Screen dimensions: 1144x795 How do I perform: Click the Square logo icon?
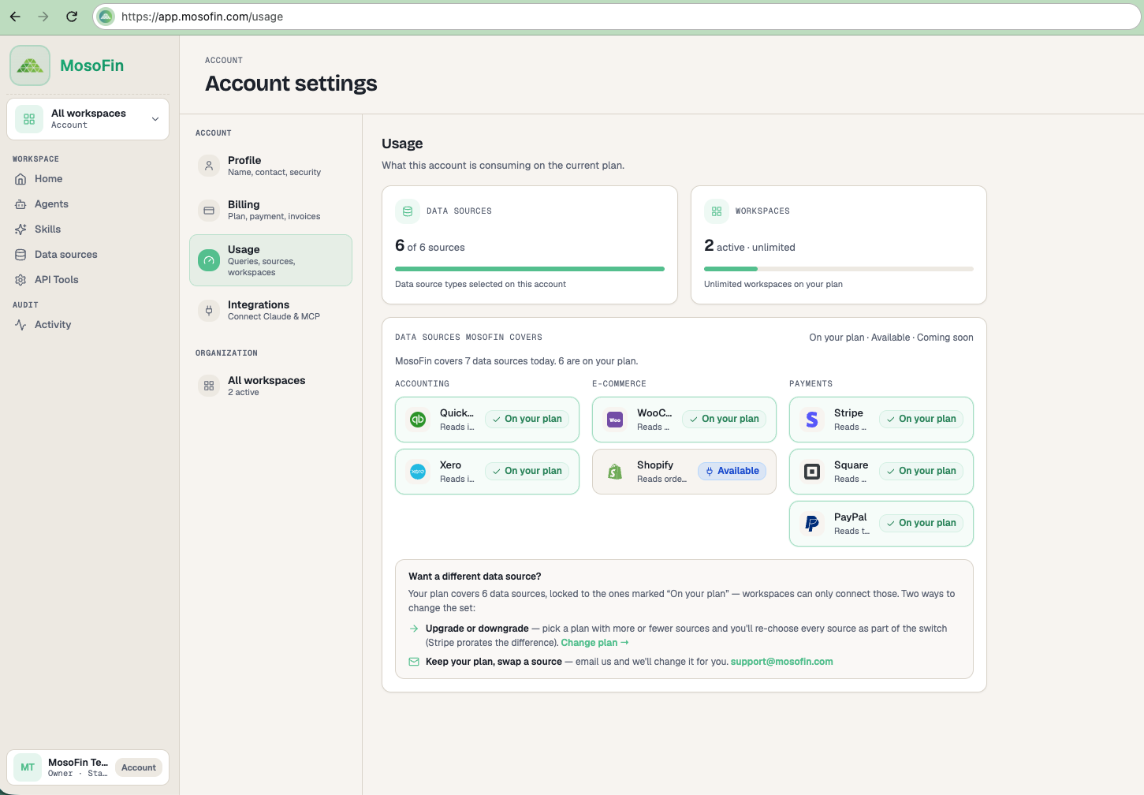812,472
